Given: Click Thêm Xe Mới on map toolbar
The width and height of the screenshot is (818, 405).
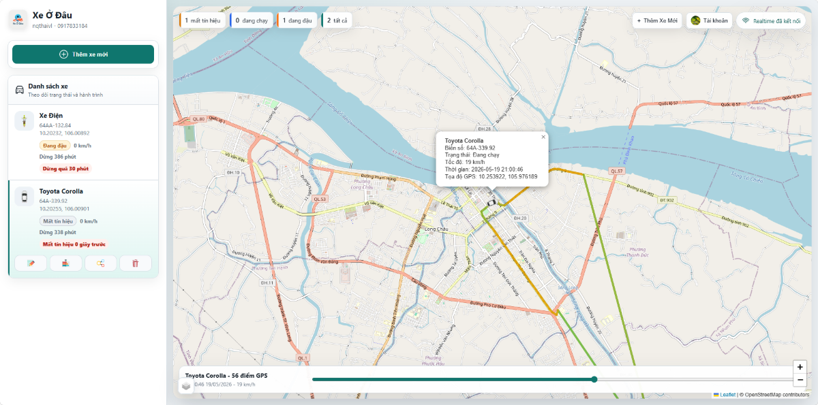Looking at the screenshot, I should [657, 20].
